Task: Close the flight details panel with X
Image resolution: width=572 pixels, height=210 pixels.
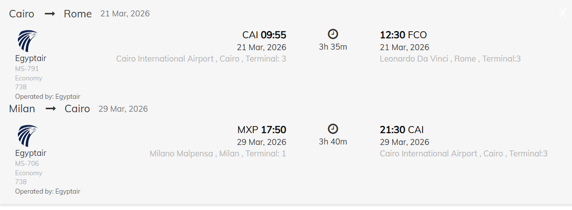Action: (x=563, y=13)
